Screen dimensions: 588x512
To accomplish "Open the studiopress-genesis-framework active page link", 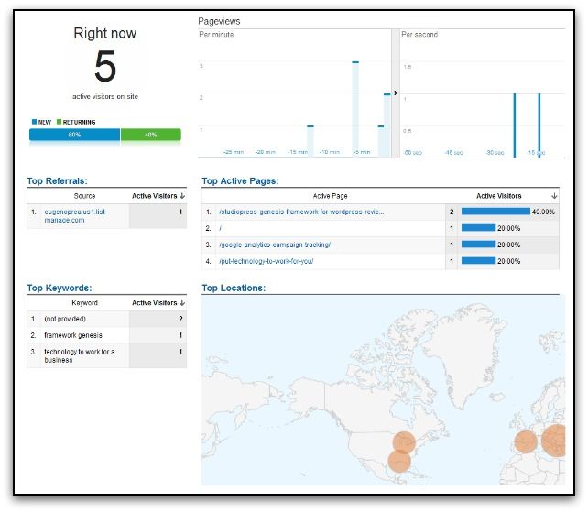I will point(301,212).
